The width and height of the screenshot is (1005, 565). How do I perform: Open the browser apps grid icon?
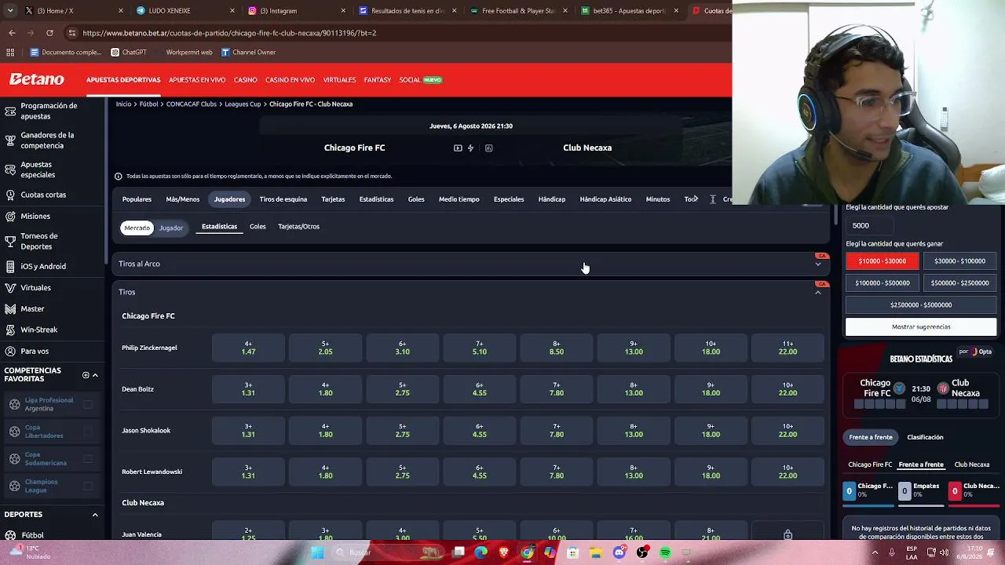(10, 53)
